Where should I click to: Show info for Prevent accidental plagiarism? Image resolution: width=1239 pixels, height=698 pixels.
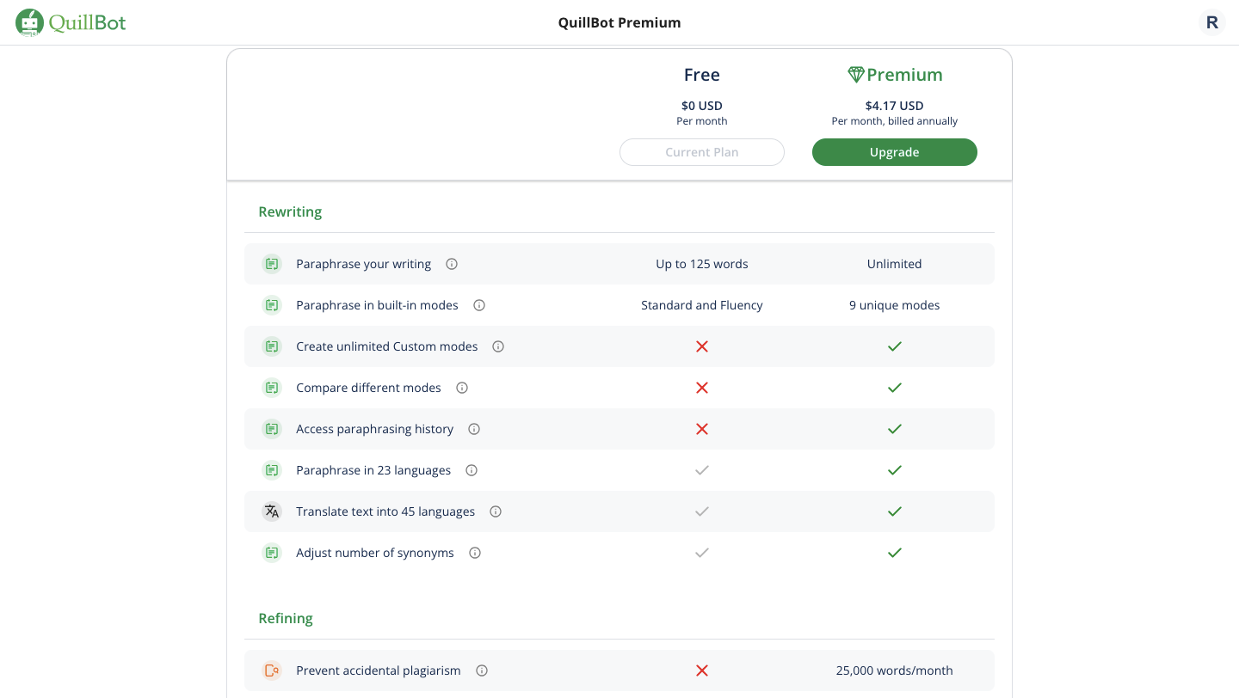(x=482, y=670)
